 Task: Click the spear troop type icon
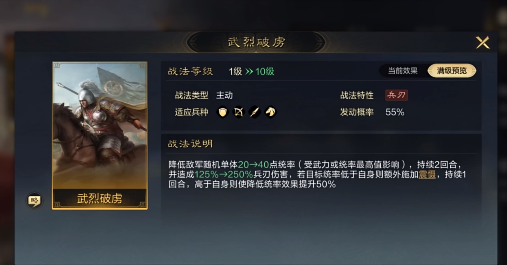pyautogui.click(x=254, y=112)
